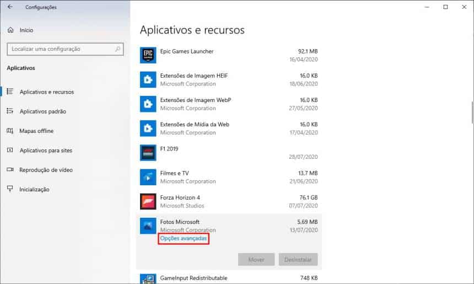This screenshot has height=284, width=474.
Task: Click the 92,1 MB size value
Action: coord(308,51)
